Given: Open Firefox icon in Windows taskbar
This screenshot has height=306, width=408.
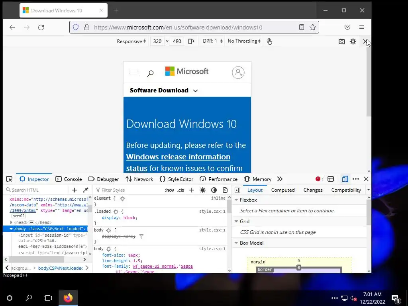Looking at the screenshot, I should click(x=68, y=298).
